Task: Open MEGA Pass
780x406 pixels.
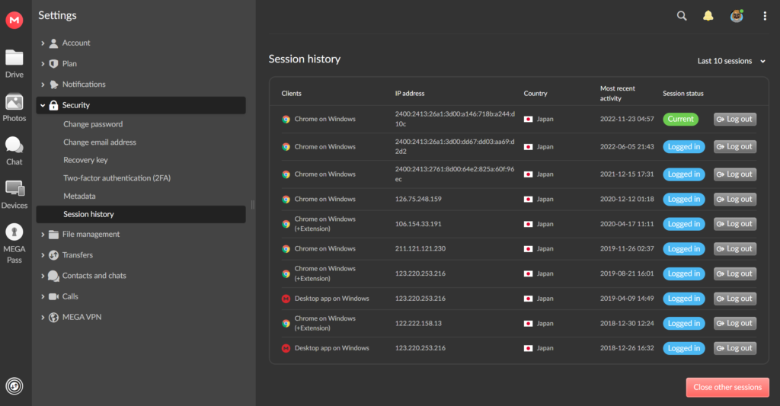Action: [x=14, y=241]
